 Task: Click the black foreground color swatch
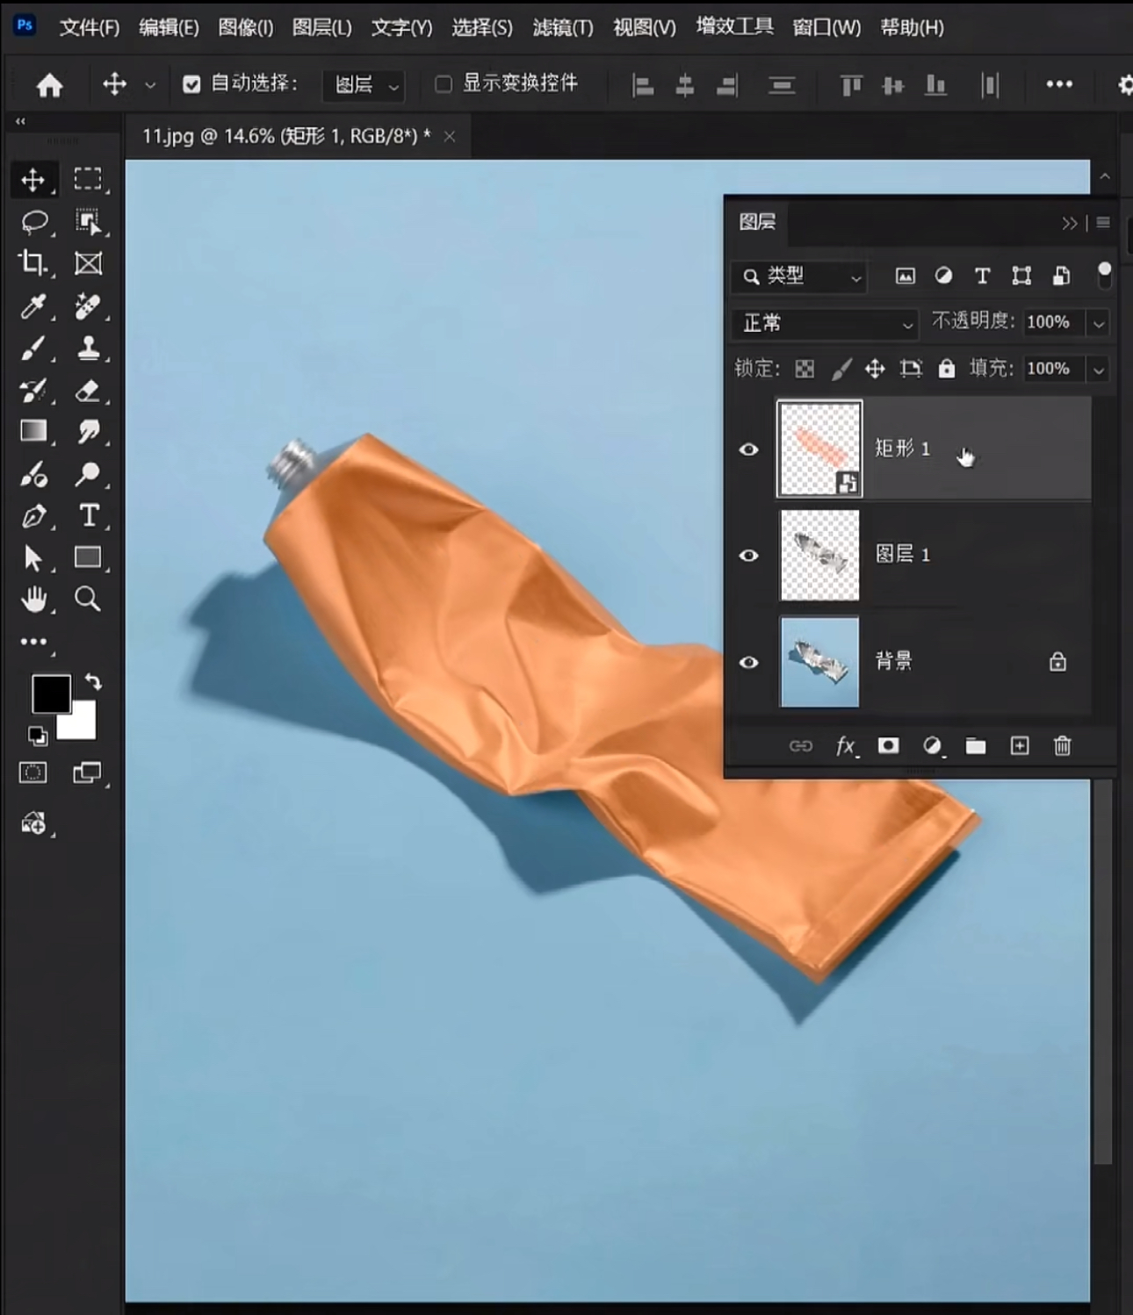(49, 693)
